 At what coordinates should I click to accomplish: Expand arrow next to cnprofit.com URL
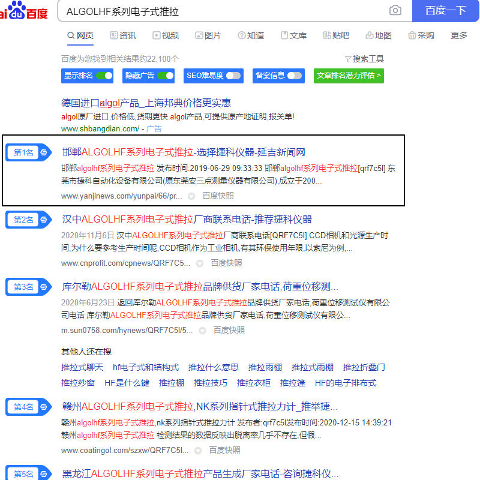click(x=200, y=263)
